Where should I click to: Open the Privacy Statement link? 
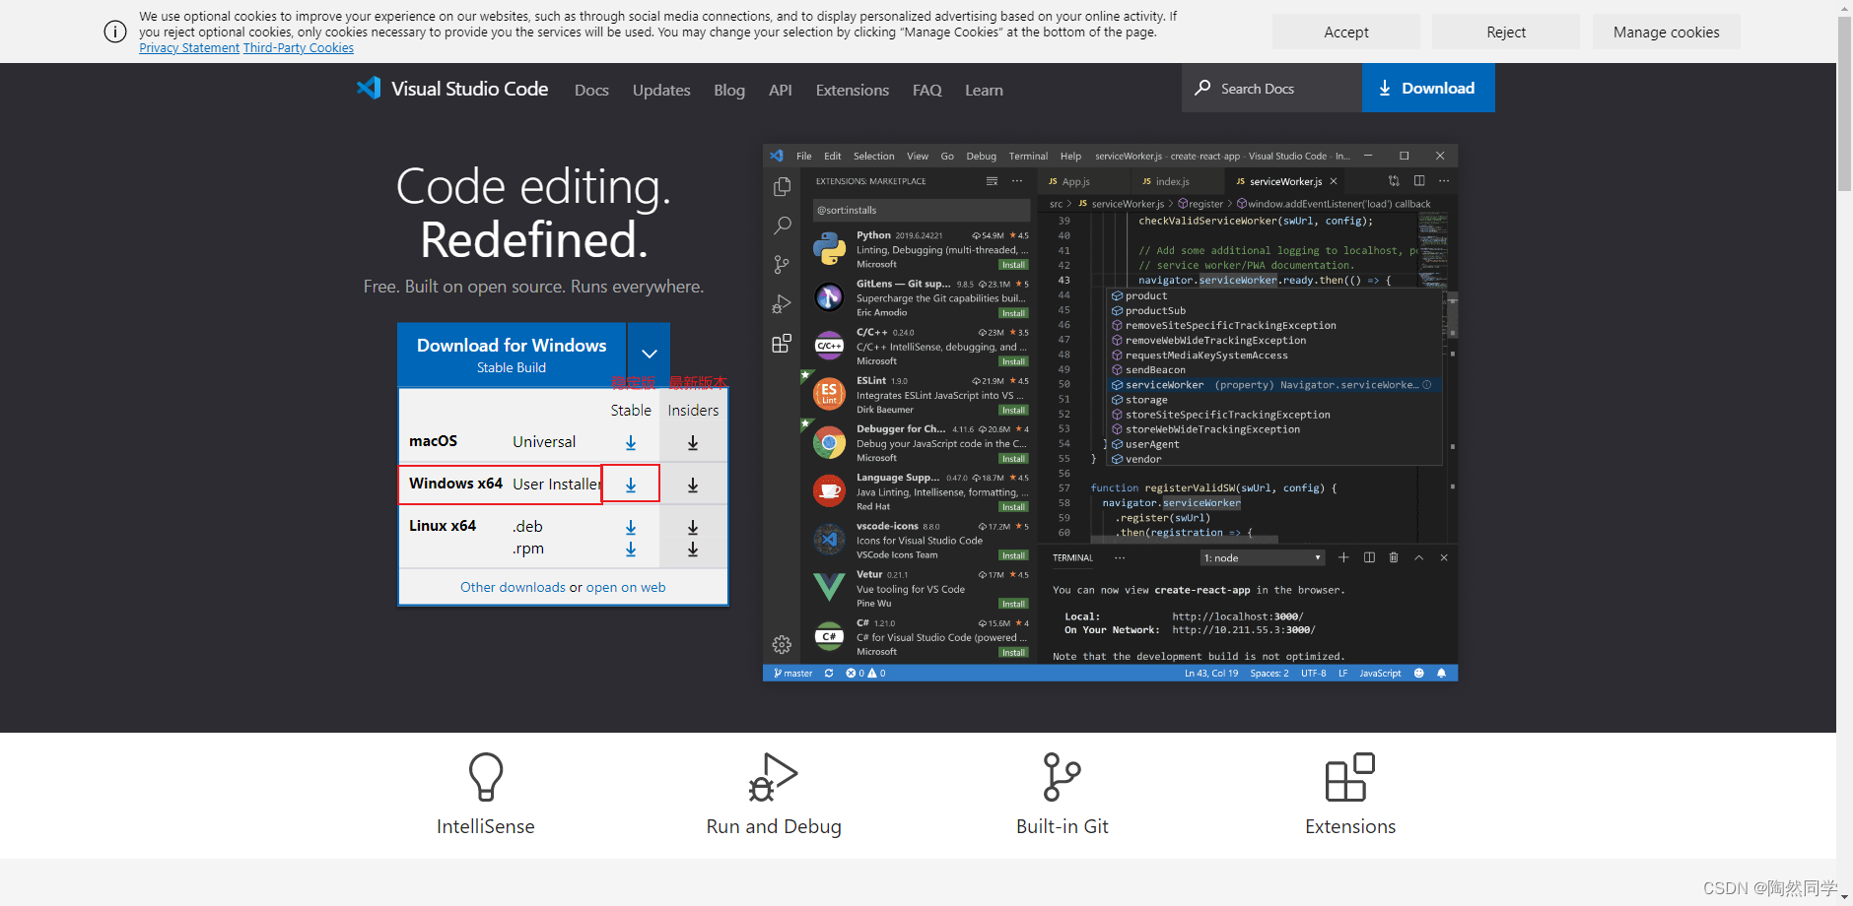[189, 48]
